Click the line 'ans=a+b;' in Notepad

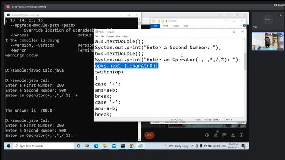(106, 90)
